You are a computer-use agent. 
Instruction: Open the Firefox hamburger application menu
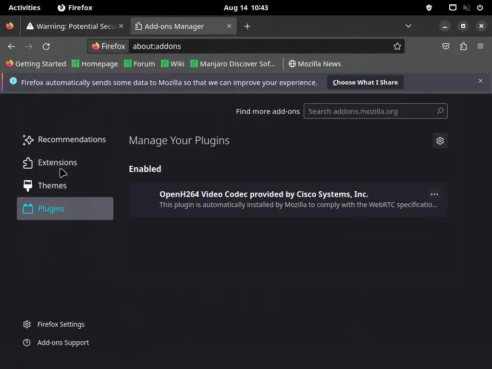[x=480, y=47]
